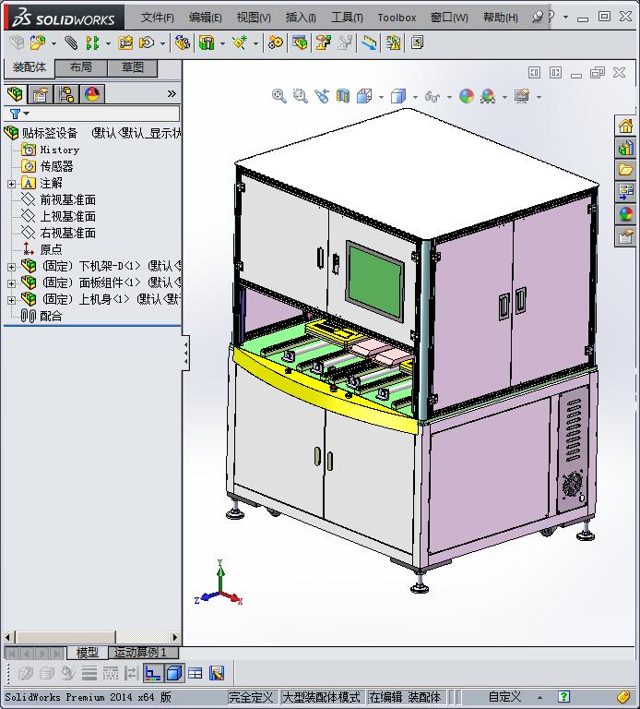Click the yellow tag icon in status bar
Viewport: 640px width, 709px height.
(x=623, y=696)
